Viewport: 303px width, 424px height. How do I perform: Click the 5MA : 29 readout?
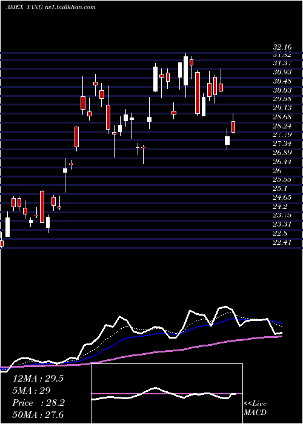(32, 391)
